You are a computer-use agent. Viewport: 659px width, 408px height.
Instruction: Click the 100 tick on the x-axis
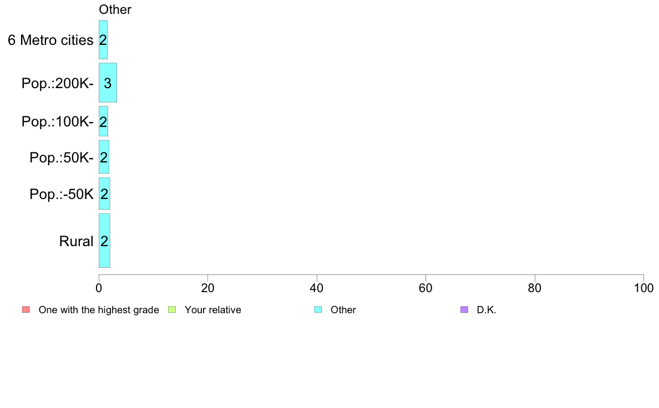pyautogui.click(x=643, y=288)
